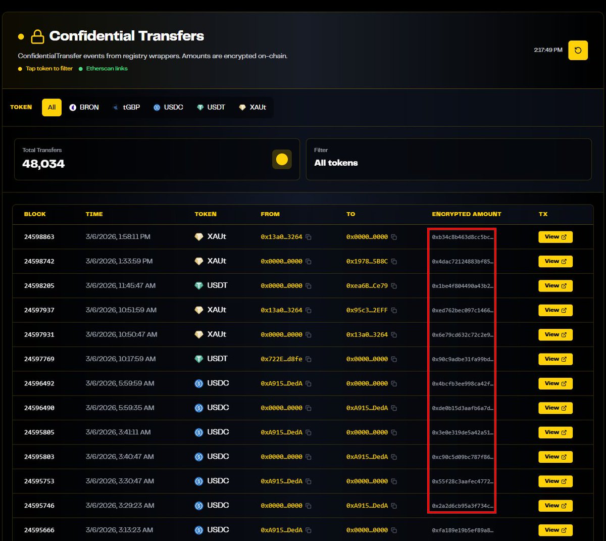
Task: Copy the To address in the block 24597931 row
Action: click(394, 335)
